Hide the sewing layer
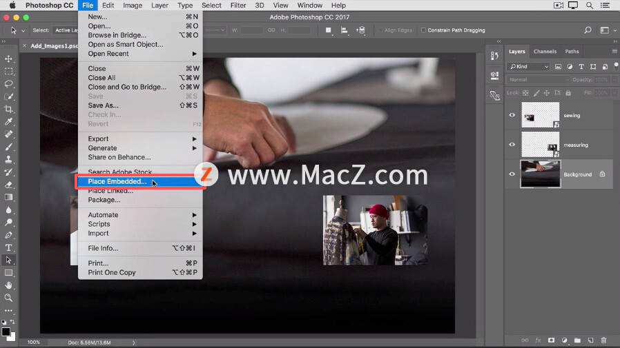The image size is (620, 348). coord(512,115)
